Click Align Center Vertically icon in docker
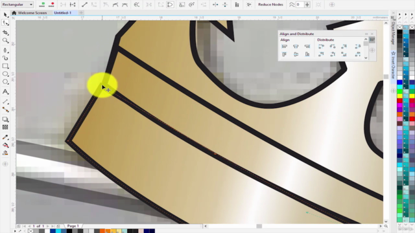 pyautogui.click(x=296, y=54)
